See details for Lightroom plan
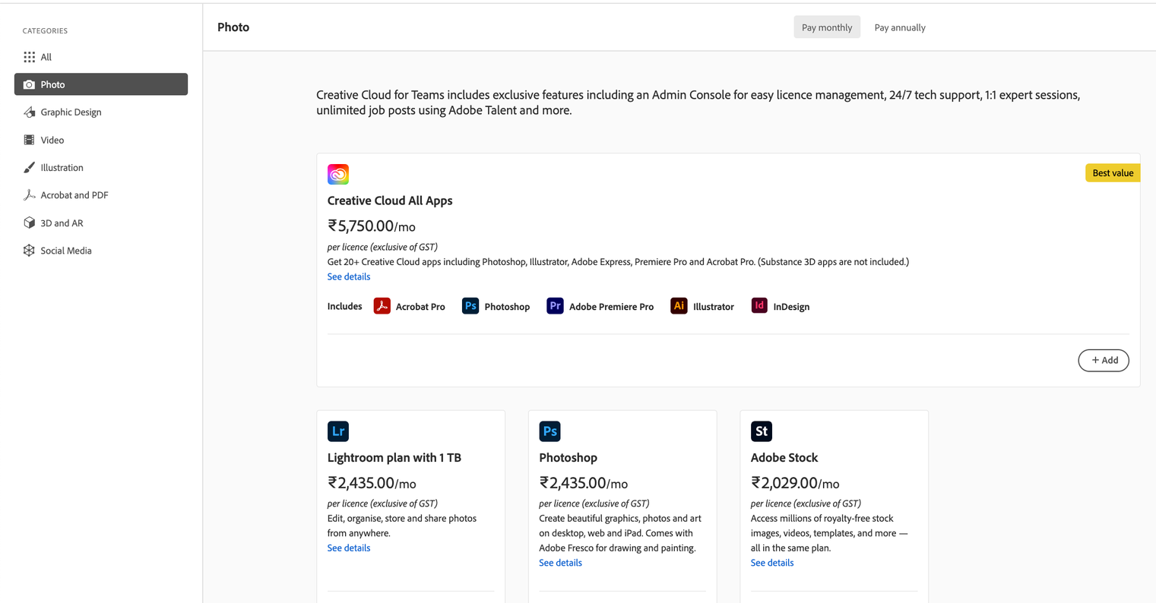 [x=349, y=548]
